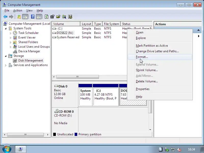The height and width of the screenshot is (153, 204).
Task: Click the Disk Management tree icon
Action: coord(15,60)
